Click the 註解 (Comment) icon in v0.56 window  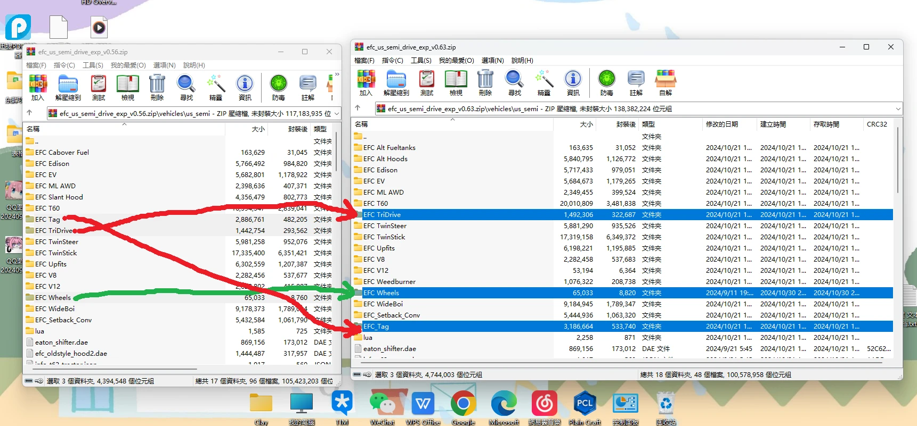[x=308, y=88]
